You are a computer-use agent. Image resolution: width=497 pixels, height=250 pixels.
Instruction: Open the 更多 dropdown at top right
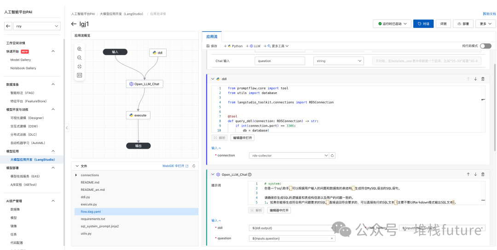click(485, 24)
